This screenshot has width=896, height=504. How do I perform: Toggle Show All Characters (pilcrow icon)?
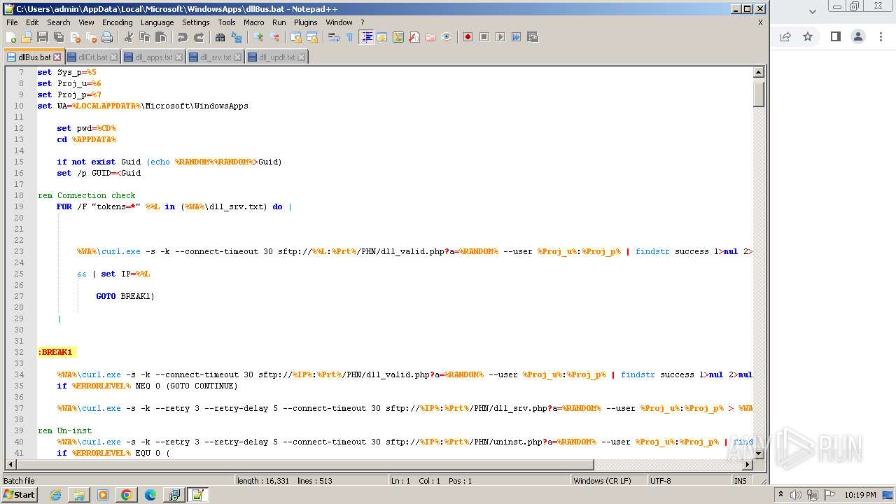[x=350, y=37]
